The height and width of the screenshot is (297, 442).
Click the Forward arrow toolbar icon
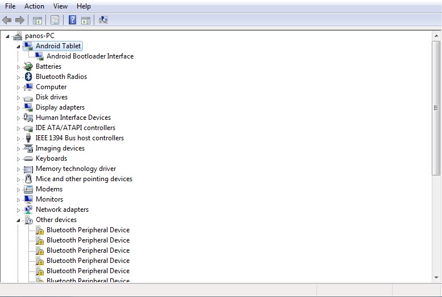pos(19,20)
